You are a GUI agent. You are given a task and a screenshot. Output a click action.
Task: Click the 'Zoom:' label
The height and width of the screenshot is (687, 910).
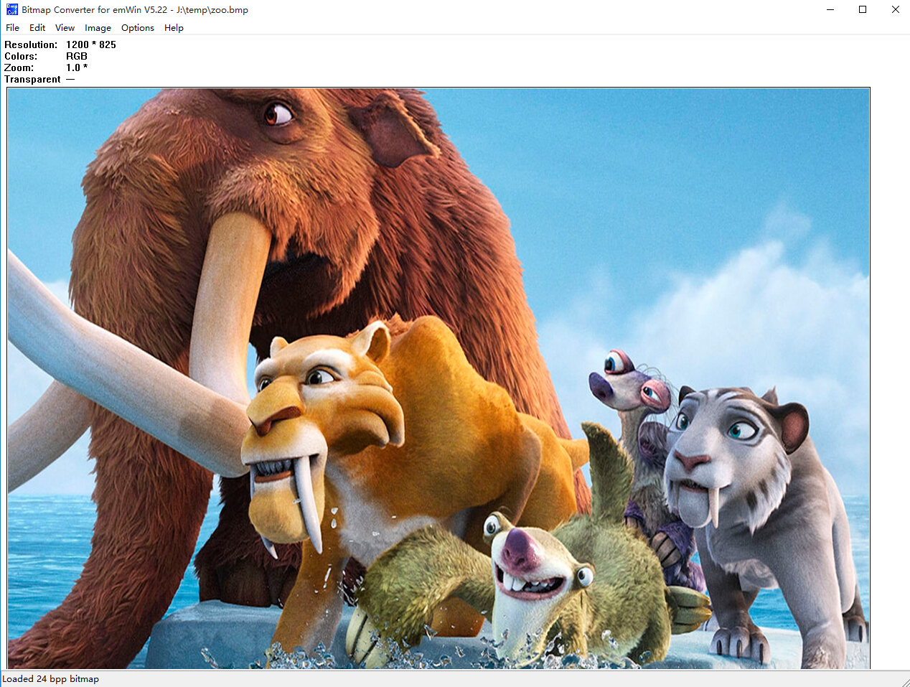[x=19, y=67]
